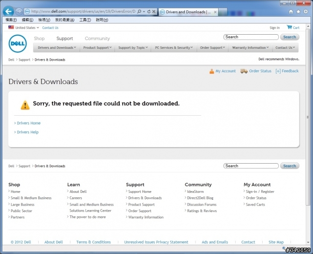Switch to the Support section tab
Viewport: 313px width, 254px height.
pyautogui.click(x=65, y=38)
